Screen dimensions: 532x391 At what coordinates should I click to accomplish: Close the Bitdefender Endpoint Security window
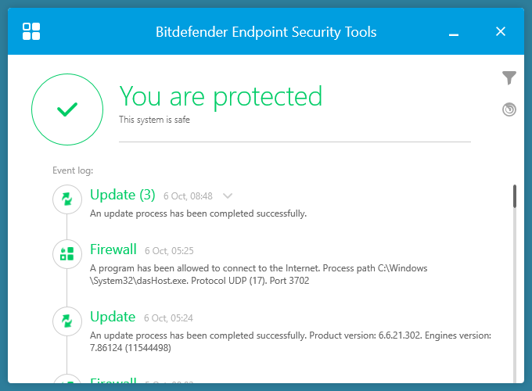tap(501, 32)
